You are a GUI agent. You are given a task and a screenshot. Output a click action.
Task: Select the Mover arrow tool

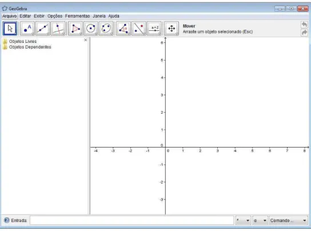point(10,29)
